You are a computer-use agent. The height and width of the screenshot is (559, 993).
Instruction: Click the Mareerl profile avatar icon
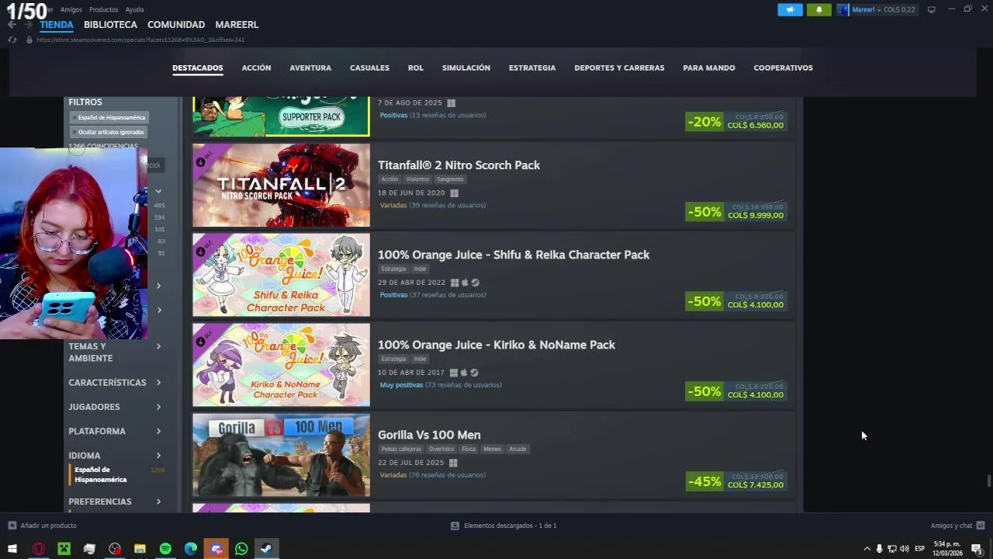843,9
